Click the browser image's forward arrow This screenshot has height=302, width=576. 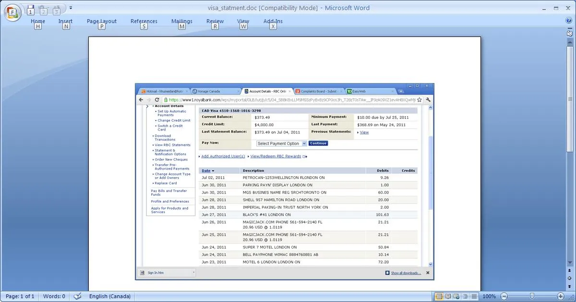pos(148,100)
